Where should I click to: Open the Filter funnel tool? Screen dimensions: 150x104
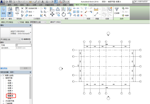[117, 9]
